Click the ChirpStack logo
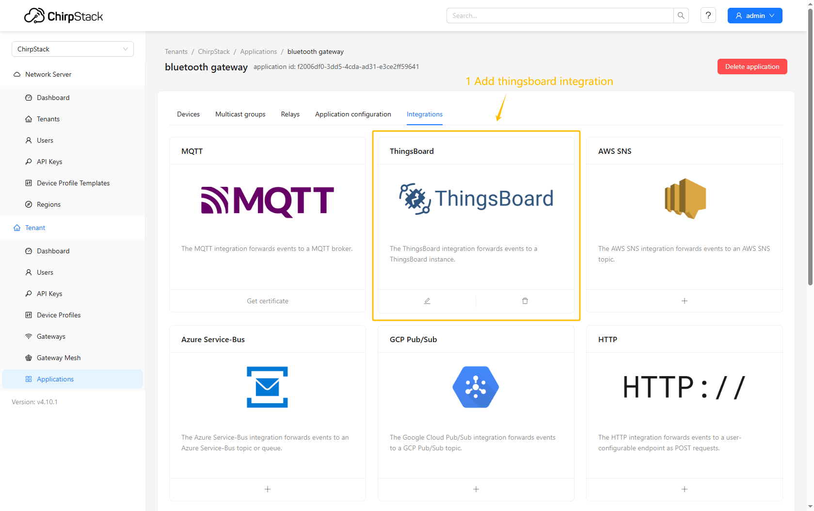The width and height of the screenshot is (814, 511). (x=64, y=16)
